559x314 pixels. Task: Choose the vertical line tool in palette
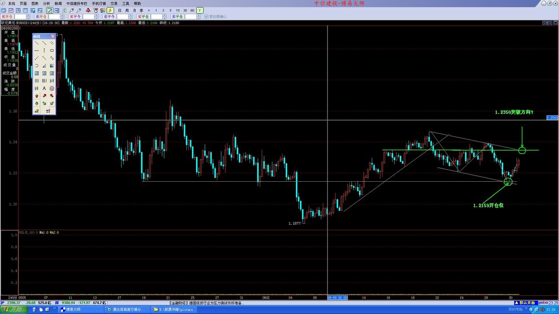pos(44,50)
